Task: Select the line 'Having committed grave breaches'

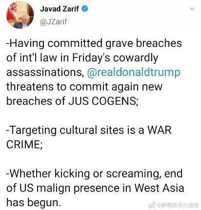Action: click(x=94, y=43)
